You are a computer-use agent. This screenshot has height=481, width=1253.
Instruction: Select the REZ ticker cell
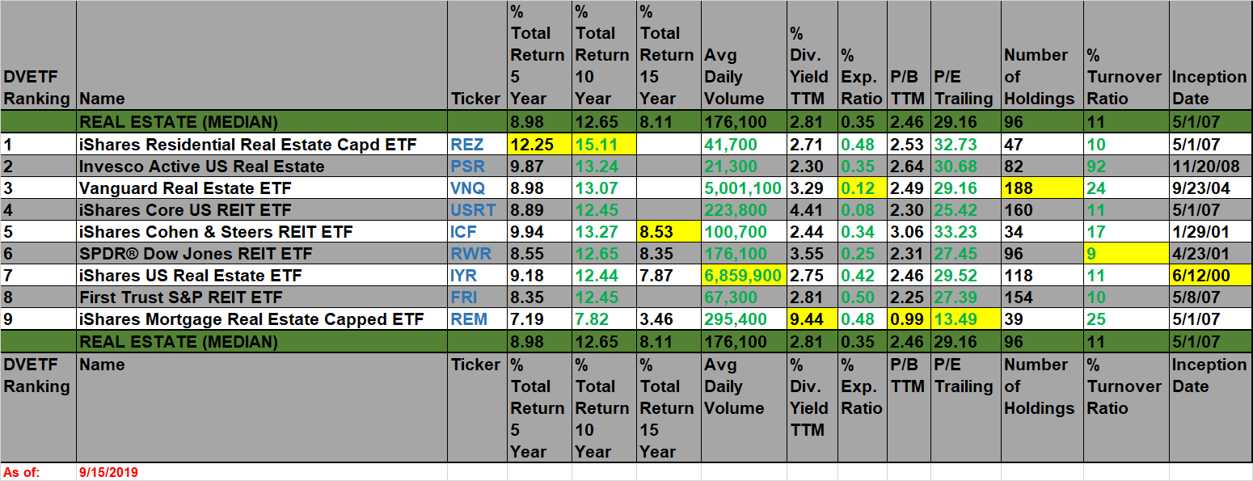pos(477,145)
